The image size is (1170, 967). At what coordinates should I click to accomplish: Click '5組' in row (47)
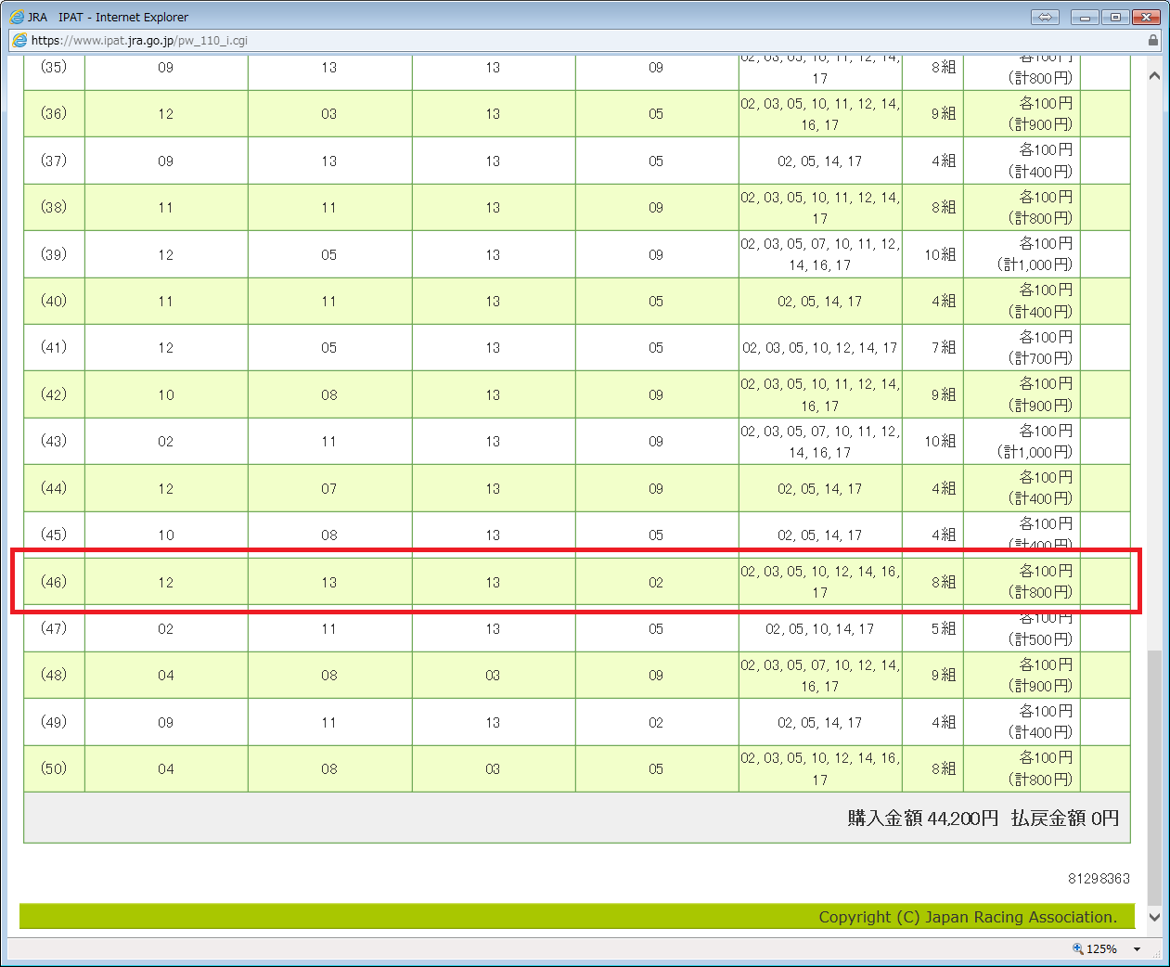(x=944, y=628)
